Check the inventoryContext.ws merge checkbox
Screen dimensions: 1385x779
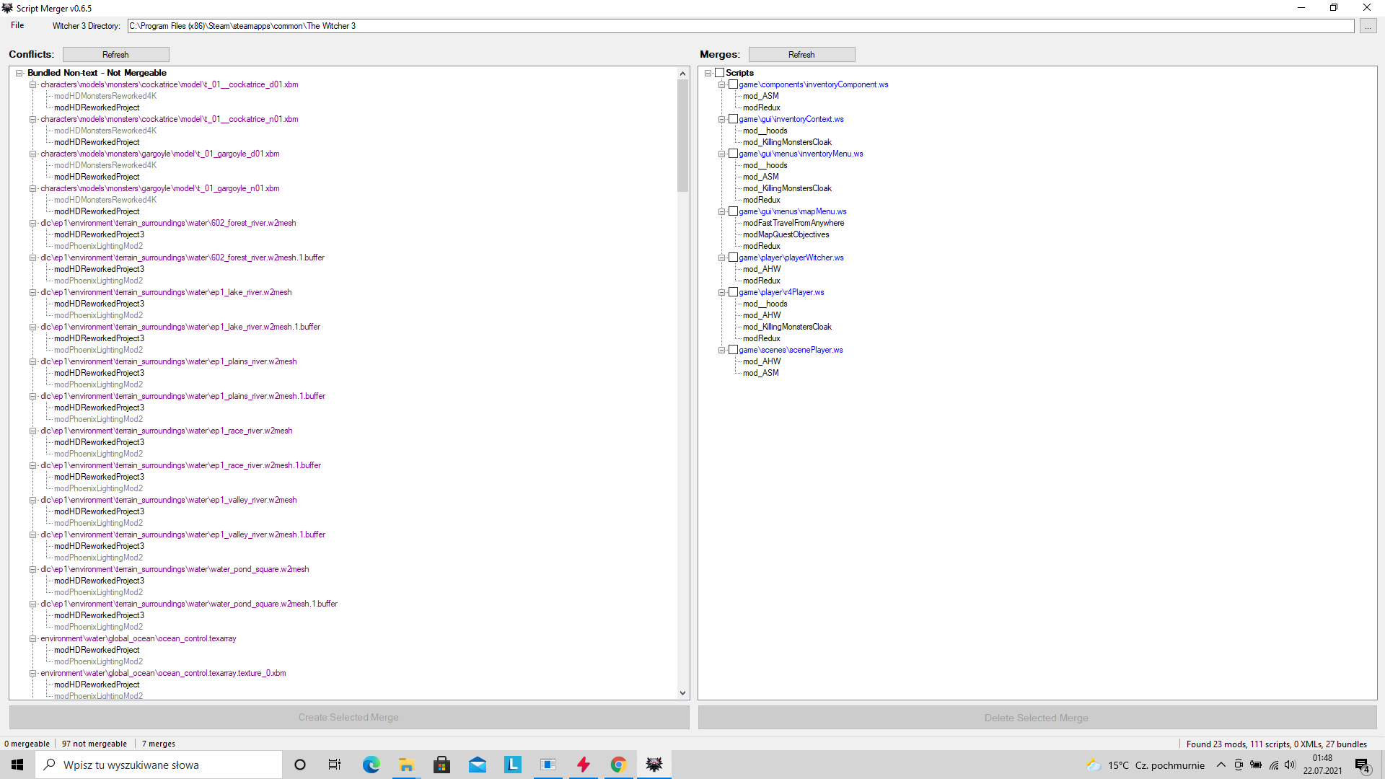pyautogui.click(x=733, y=119)
